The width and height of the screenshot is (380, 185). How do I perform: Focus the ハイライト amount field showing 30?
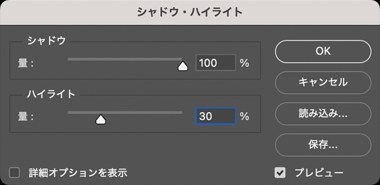point(216,116)
